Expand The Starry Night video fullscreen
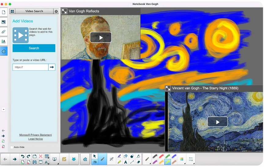 (x=168, y=88)
